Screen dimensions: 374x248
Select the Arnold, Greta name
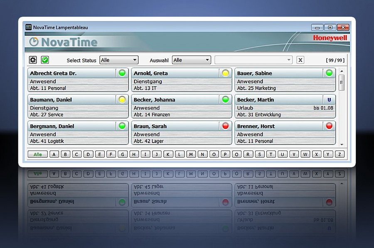[150, 73]
